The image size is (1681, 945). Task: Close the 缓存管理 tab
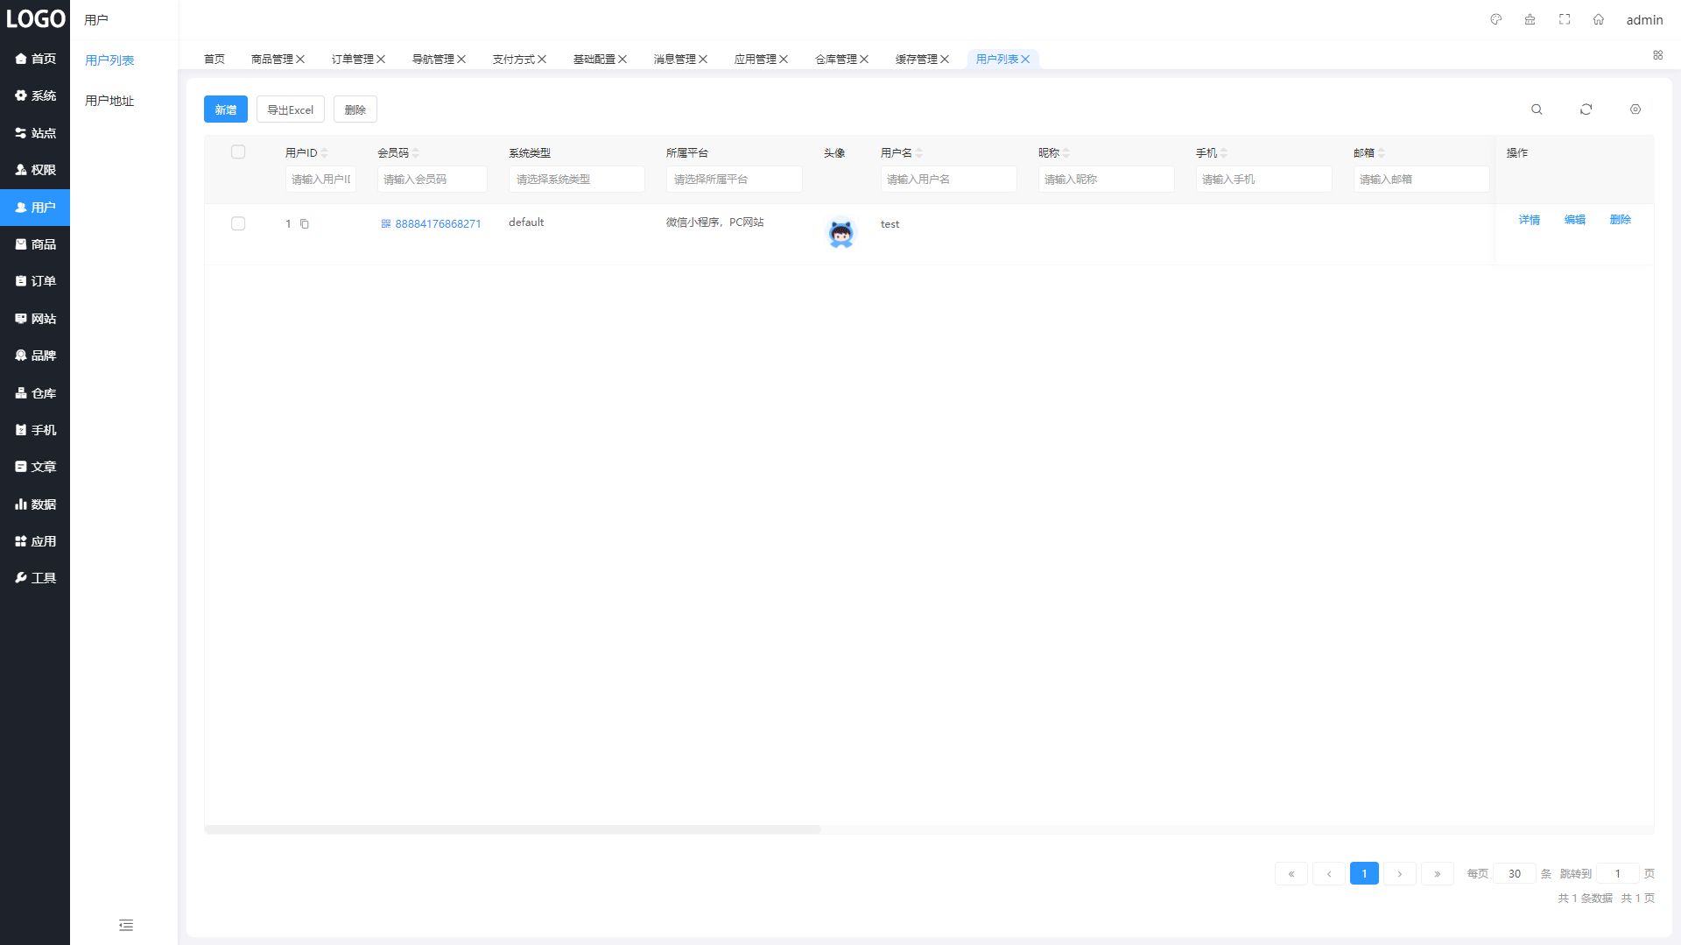point(945,59)
